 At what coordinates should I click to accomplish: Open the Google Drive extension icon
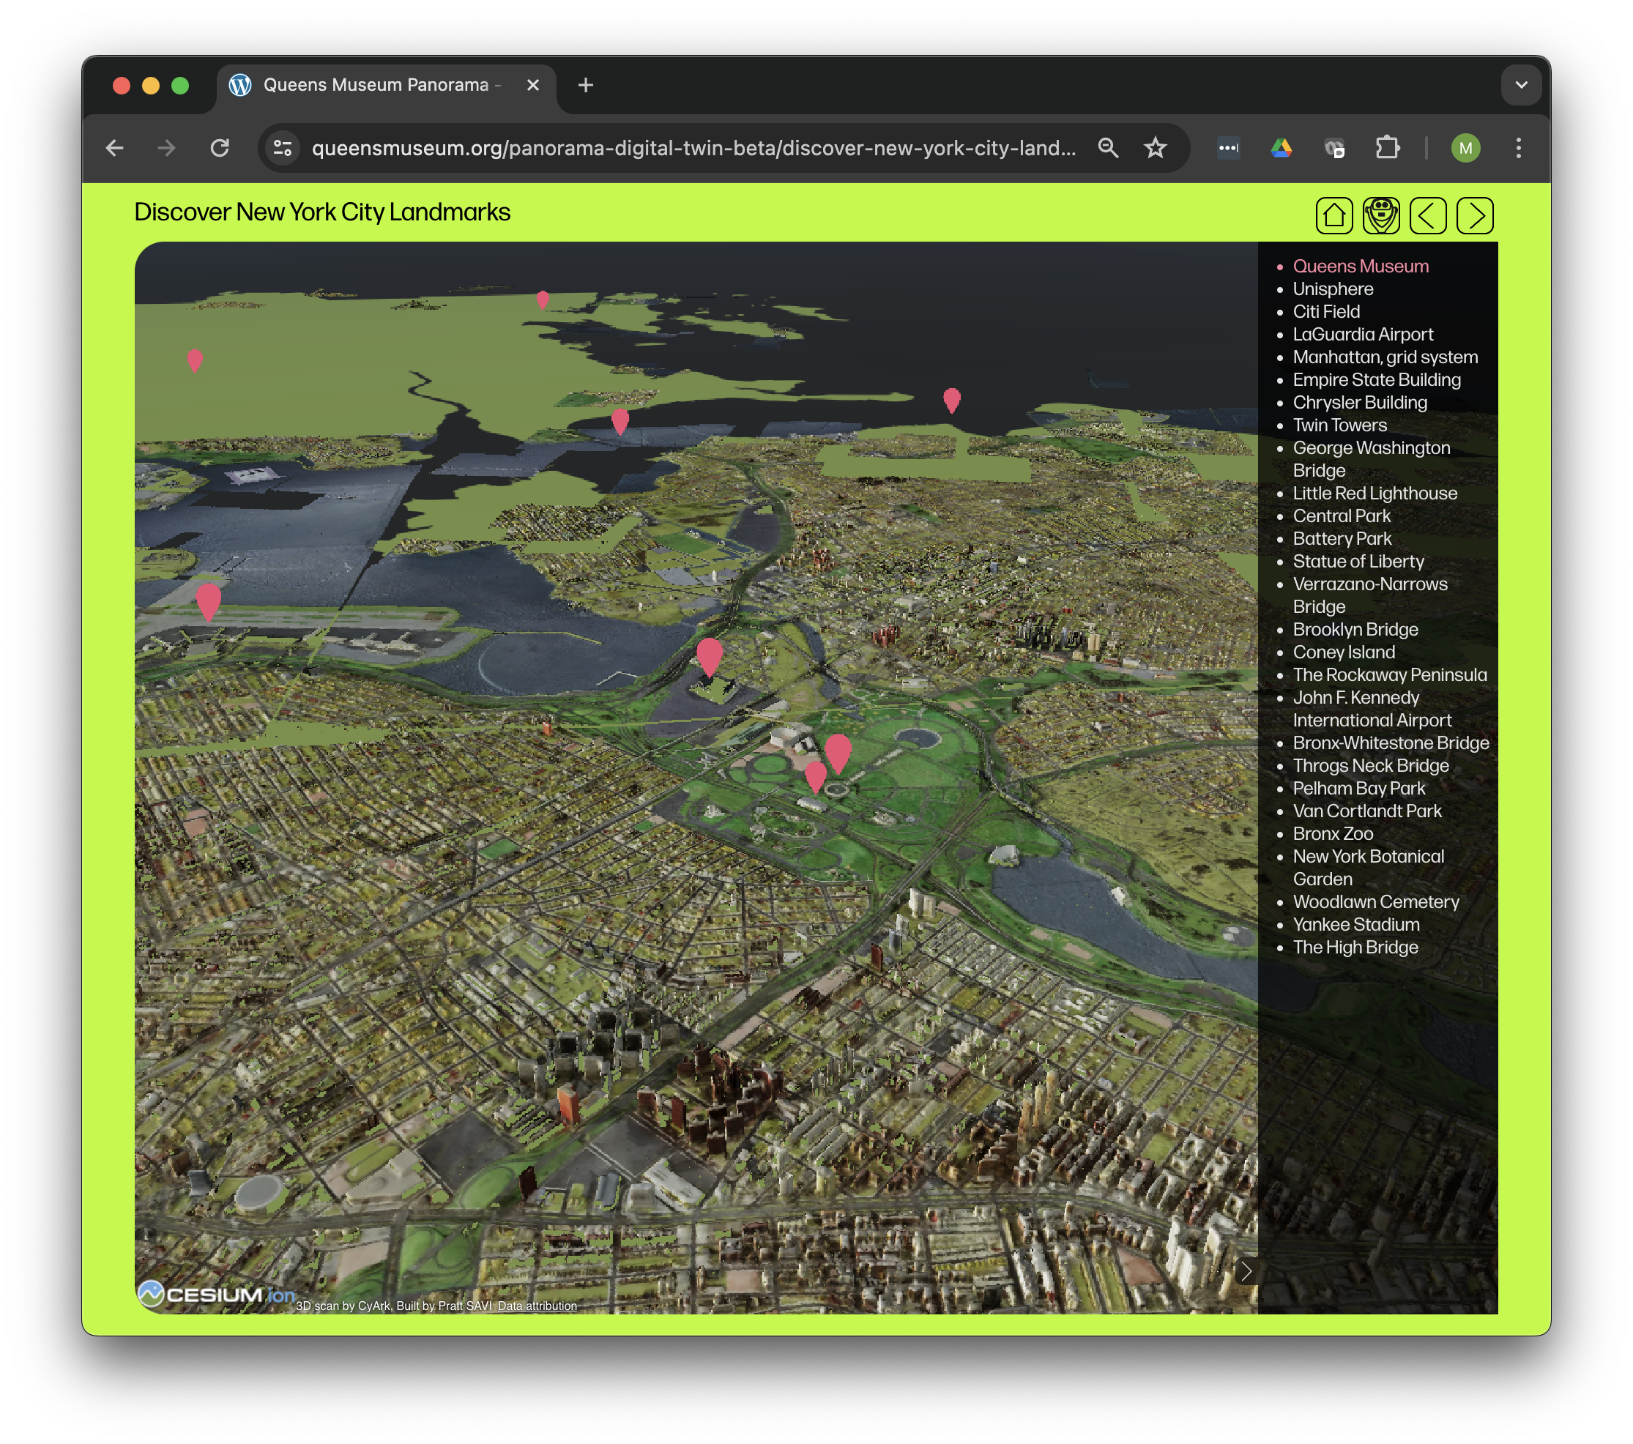point(1282,148)
